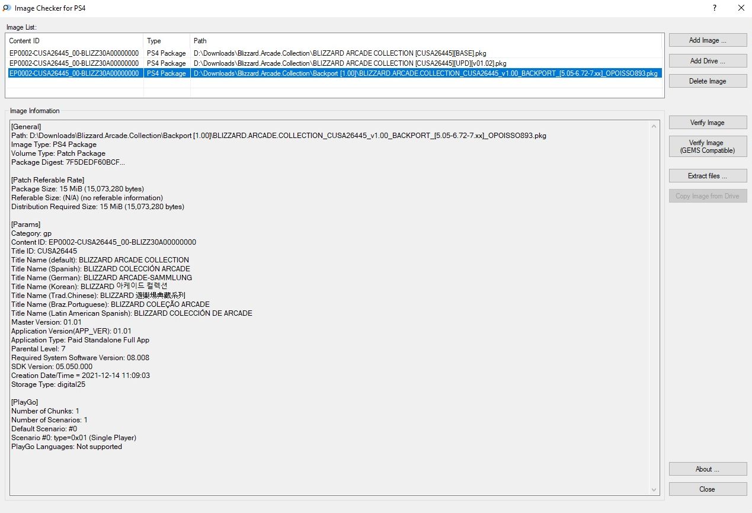Run Verify Image GEMS Compatible
Image resolution: width=752 pixels, height=513 pixels.
708,146
